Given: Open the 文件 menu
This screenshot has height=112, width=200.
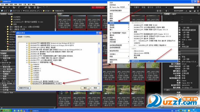Looking at the screenshot, I should (2, 4).
